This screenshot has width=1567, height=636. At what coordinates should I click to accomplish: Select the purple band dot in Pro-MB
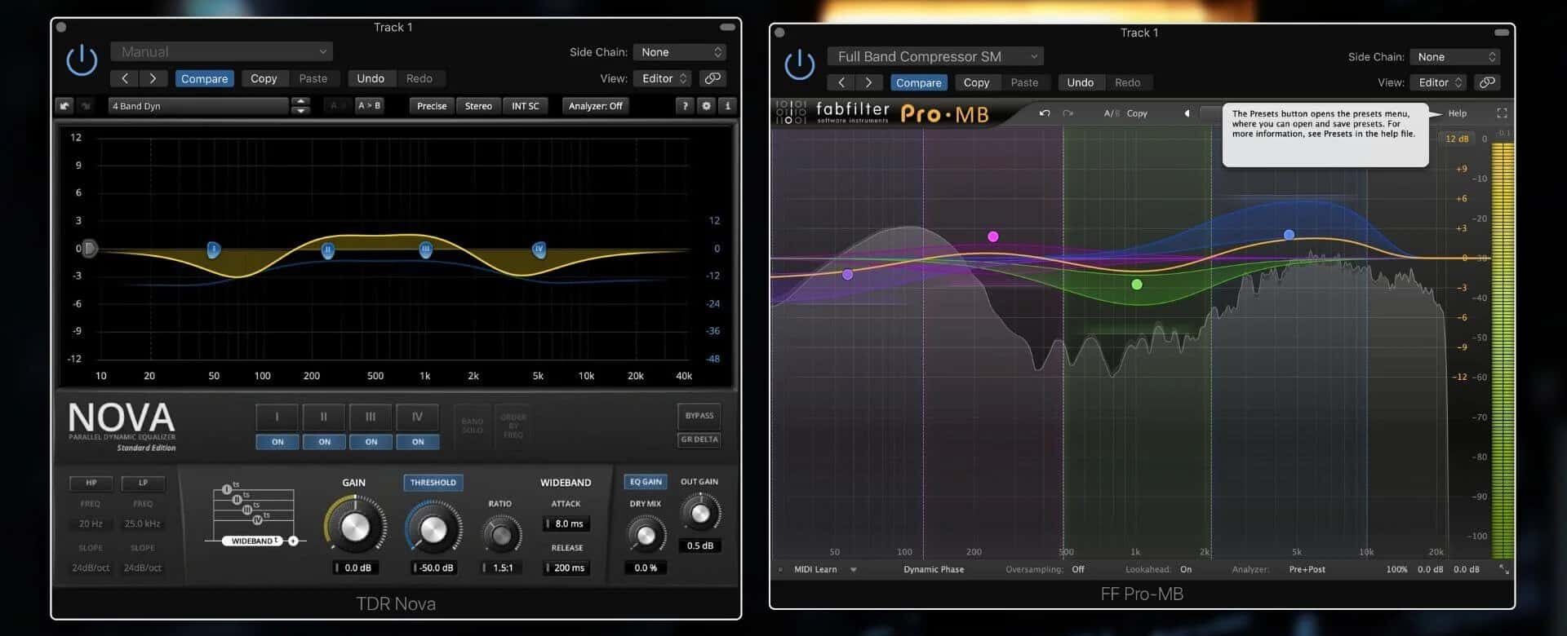[x=848, y=275]
